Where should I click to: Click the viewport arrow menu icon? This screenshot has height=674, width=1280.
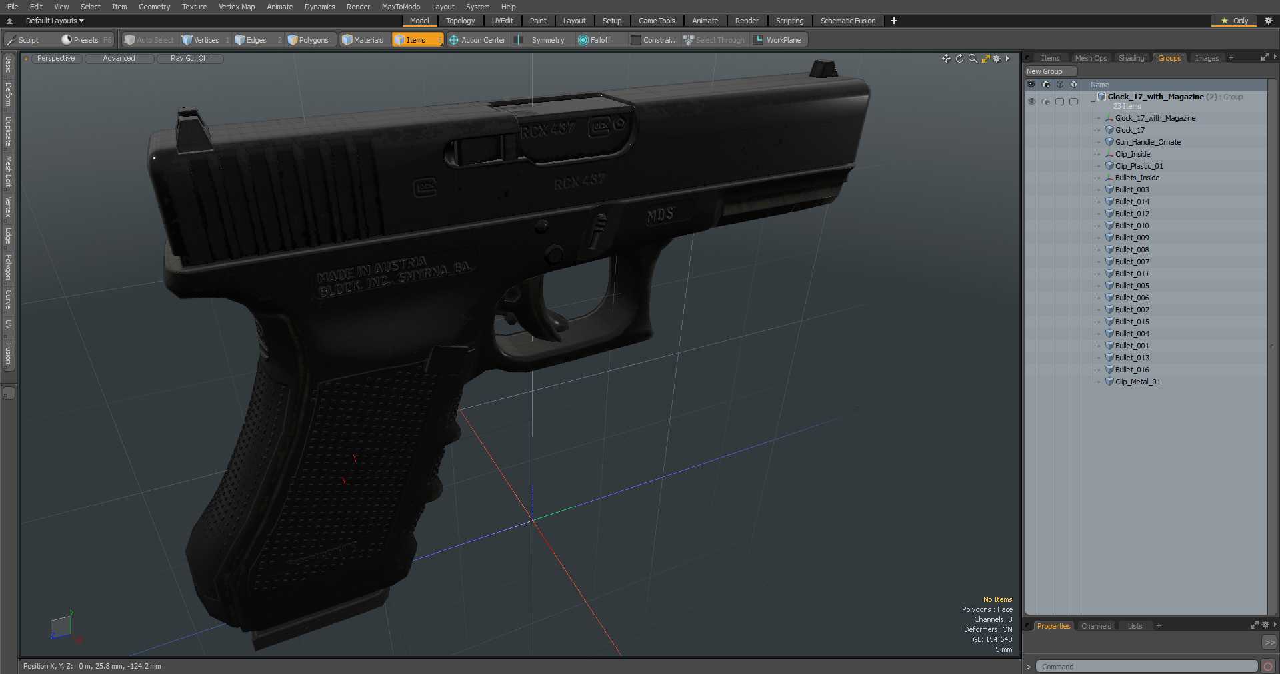[1007, 59]
